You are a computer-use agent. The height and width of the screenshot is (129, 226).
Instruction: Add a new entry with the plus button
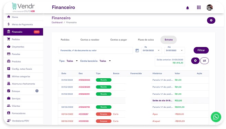coord(195,61)
